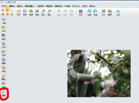Screen dimensions: 139x103
Task: Click the 裁剪 crop toolbar button
Action: 110,12
